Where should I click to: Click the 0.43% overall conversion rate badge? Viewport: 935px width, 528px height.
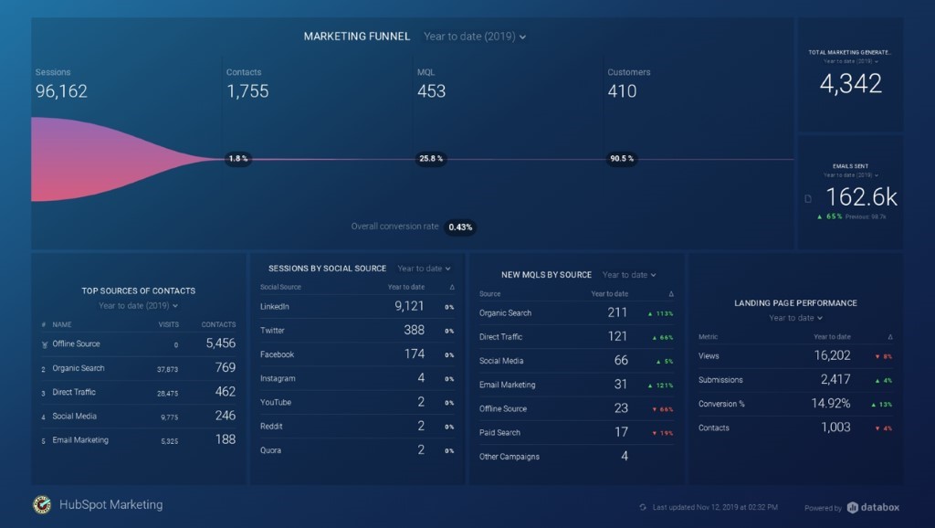point(460,227)
